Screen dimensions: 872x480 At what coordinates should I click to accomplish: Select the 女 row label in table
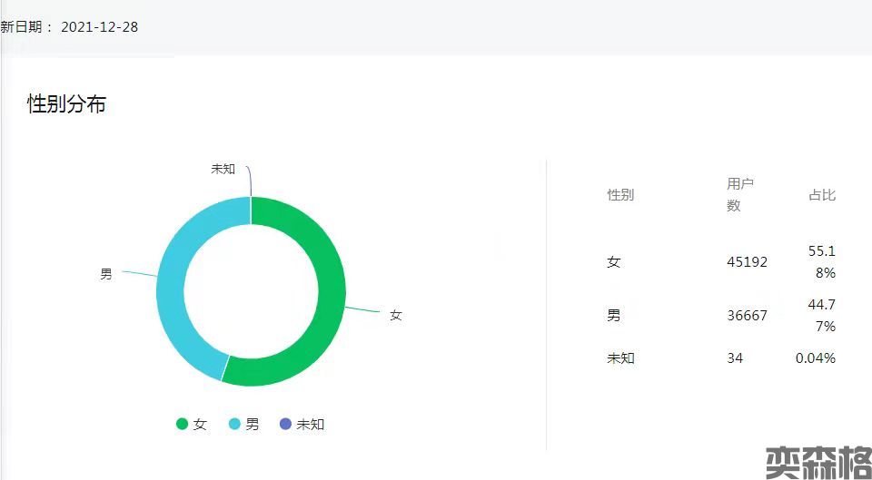(x=614, y=262)
